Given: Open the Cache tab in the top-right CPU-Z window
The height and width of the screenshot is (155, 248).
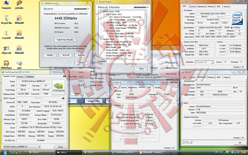Looking at the screenshot, I should pyautogui.click(x=193, y=7).
